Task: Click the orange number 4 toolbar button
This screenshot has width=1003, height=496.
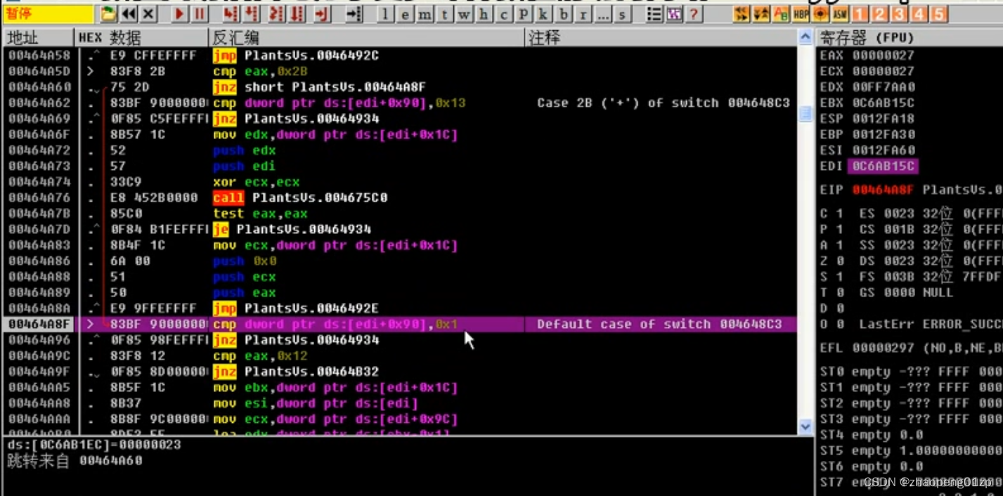Action: coord(919,14)
